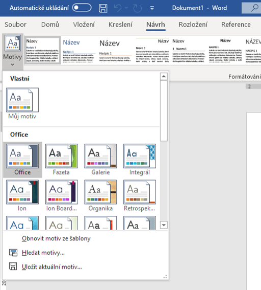Choose the Můj motiv custom theme

click(22, 103)
